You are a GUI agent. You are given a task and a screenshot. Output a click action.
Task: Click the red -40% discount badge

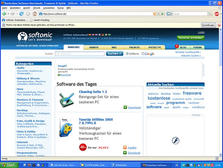click(x=83, y=147)
